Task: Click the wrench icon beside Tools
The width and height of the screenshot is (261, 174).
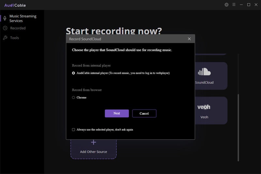Action: [x=5, y=38]
